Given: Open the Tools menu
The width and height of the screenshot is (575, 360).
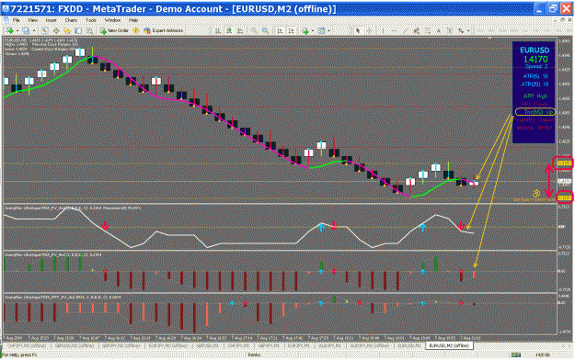Looking at the screenshot, I should 91,20.
